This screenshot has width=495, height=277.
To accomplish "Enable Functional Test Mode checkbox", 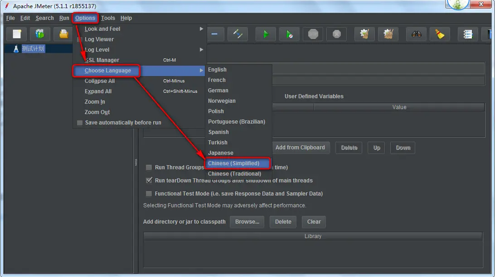I will (x=149, y=193).
